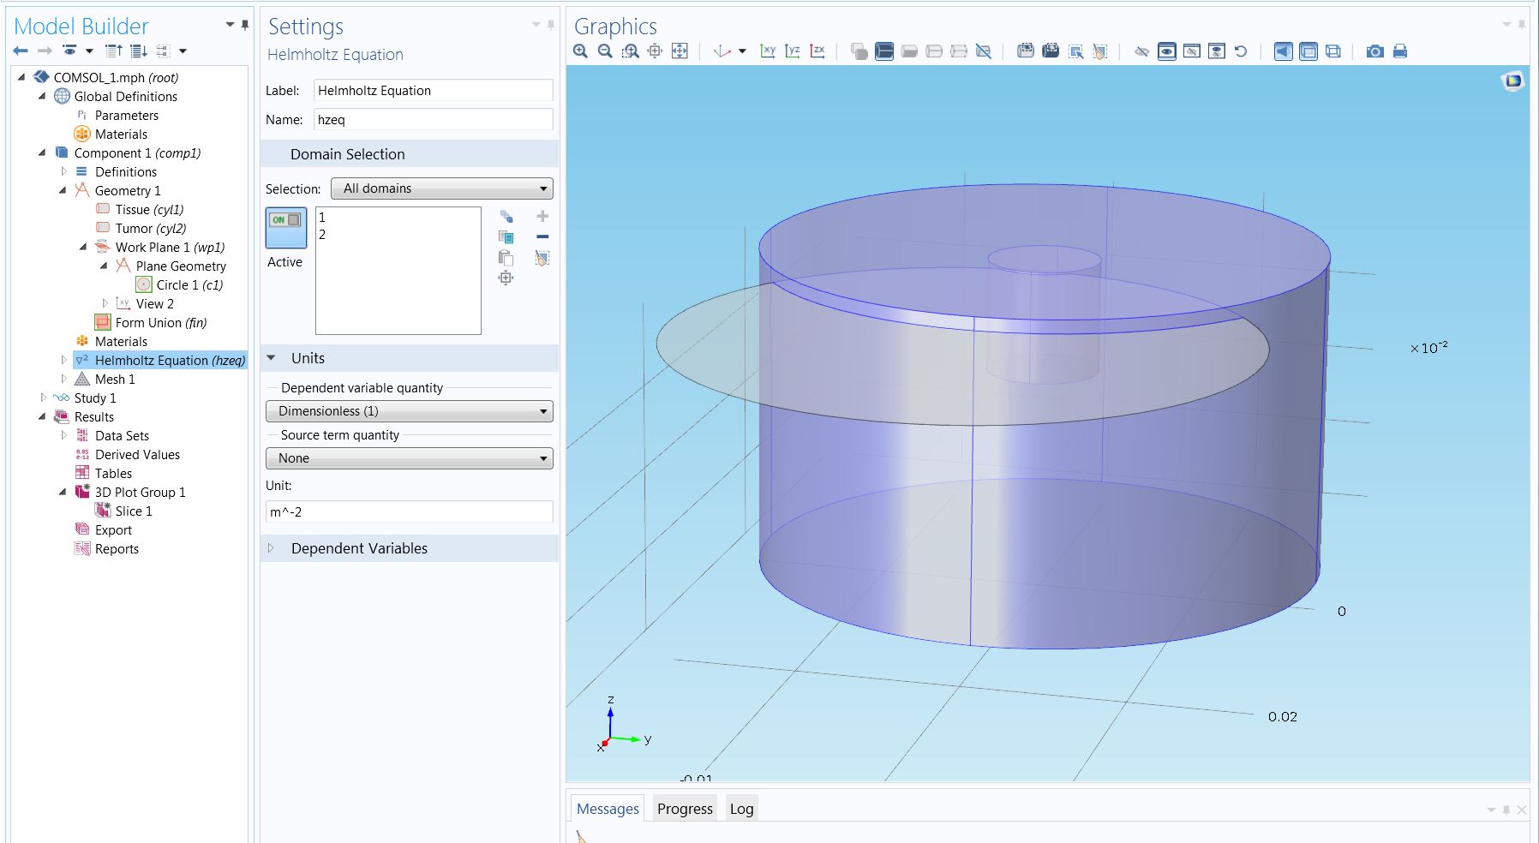
Task: Open the Log tab
Action: 741,809
